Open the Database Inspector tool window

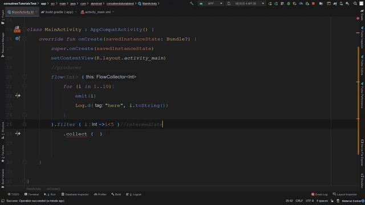click(75, 194)
